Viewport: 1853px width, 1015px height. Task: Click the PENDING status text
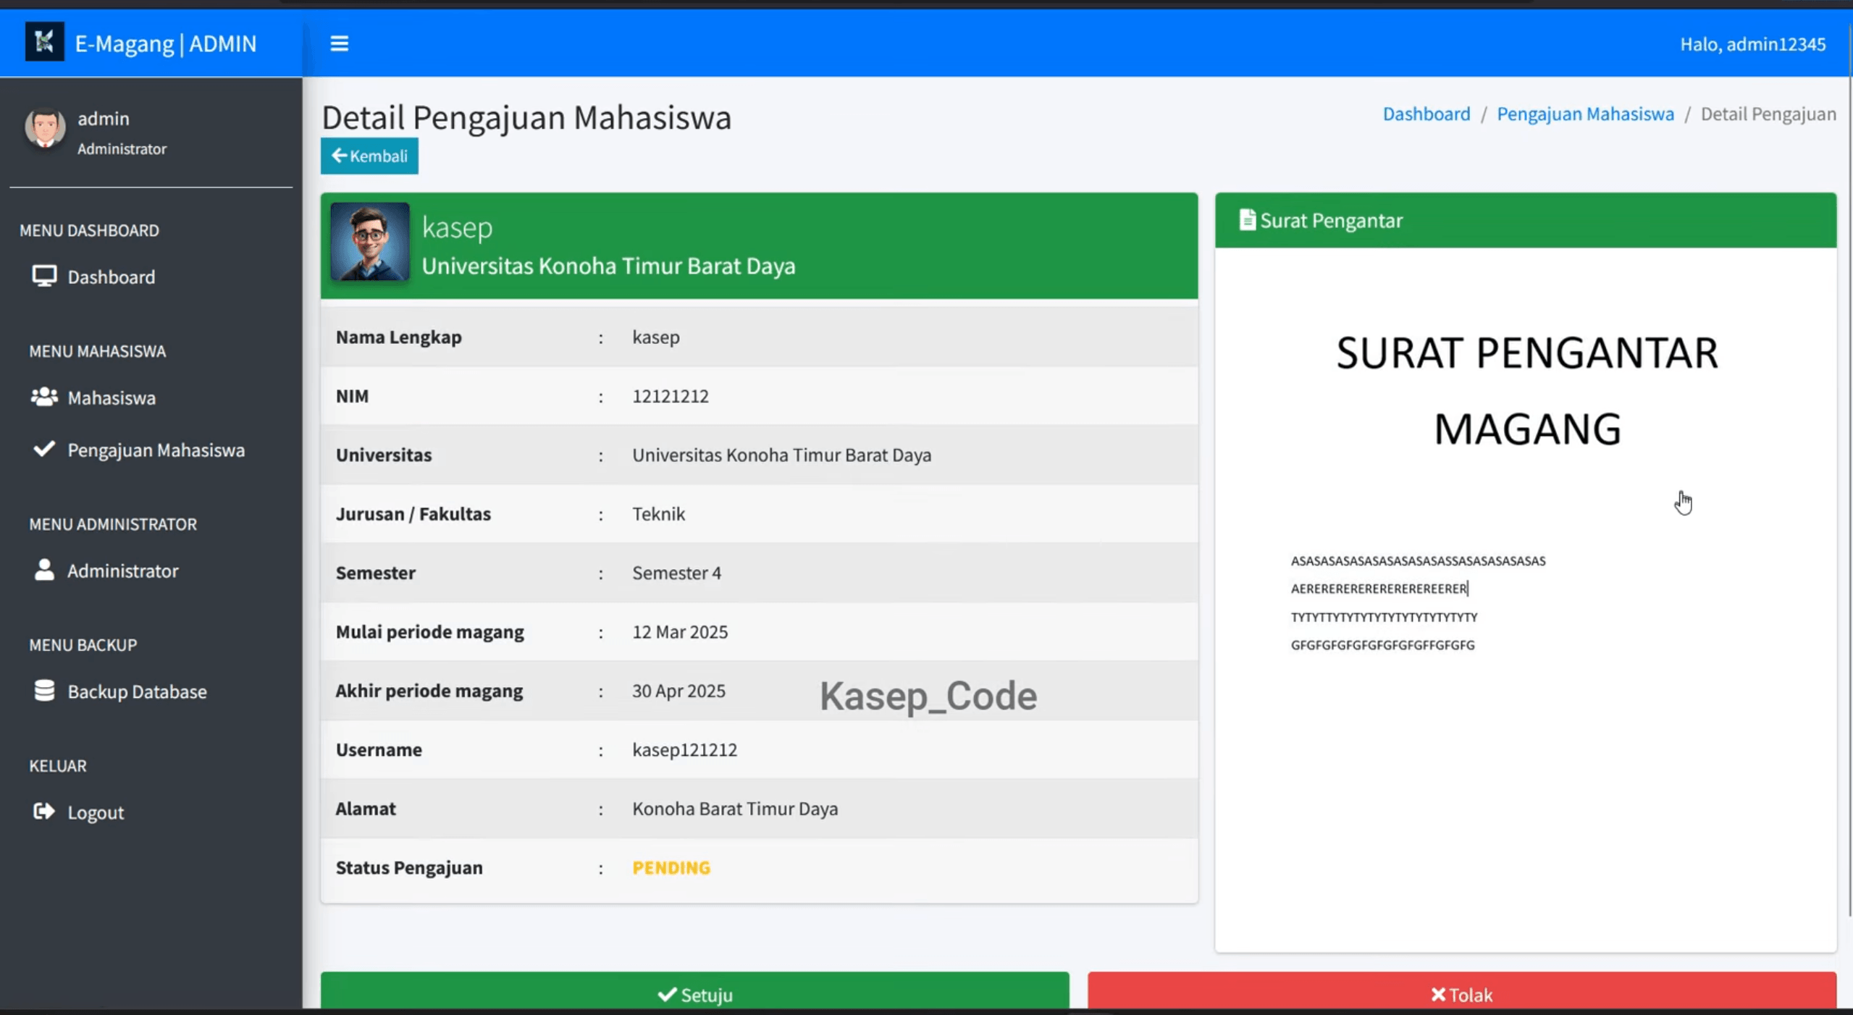[671, 867]
